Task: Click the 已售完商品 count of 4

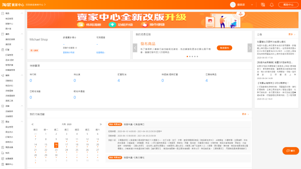Action: (x=206, y=80)
